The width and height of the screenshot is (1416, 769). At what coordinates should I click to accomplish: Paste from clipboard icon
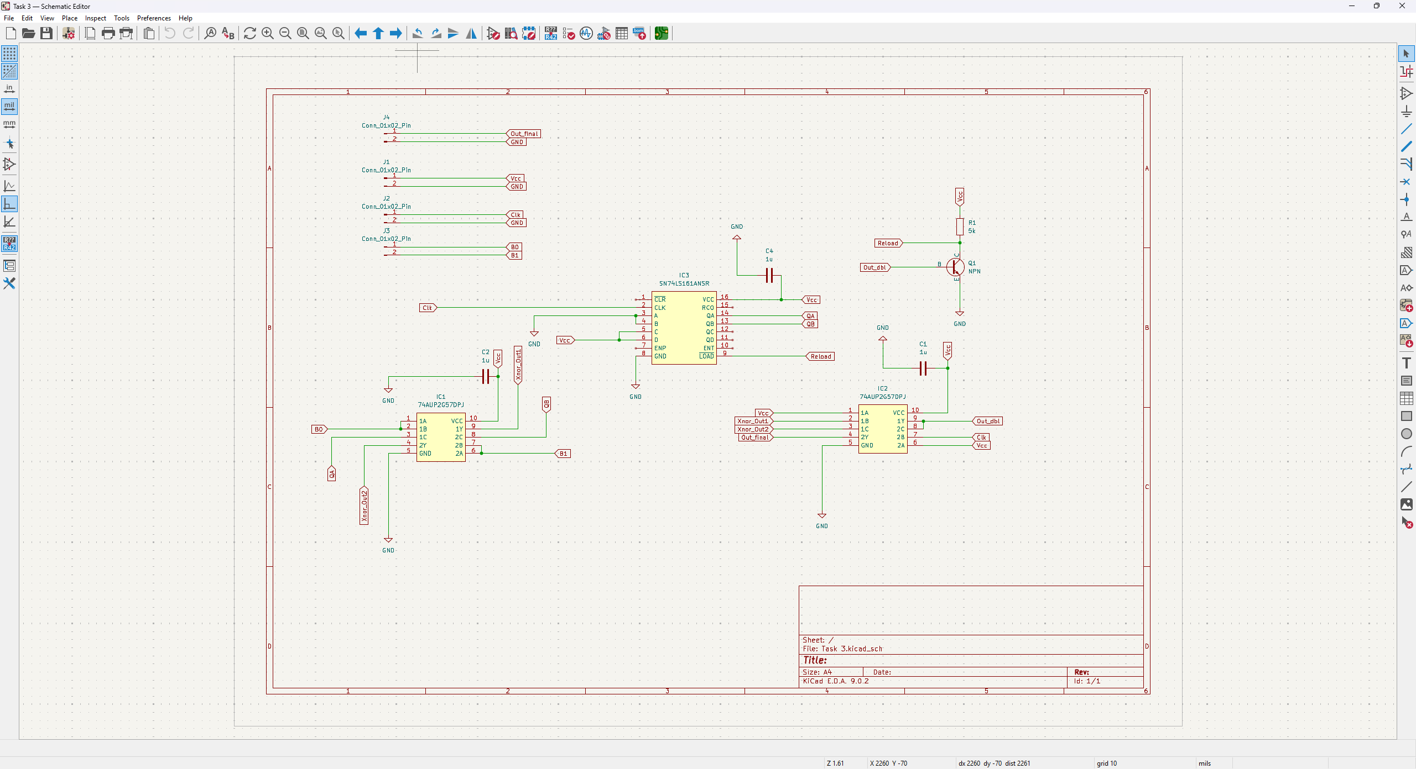point(149,34)
